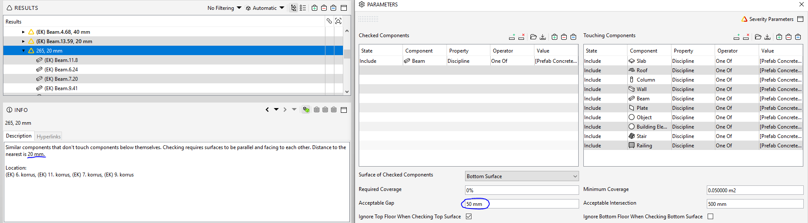Select the (EK) Beam.7.20 result item
The image size is (808, 223).
coord(173,79)
